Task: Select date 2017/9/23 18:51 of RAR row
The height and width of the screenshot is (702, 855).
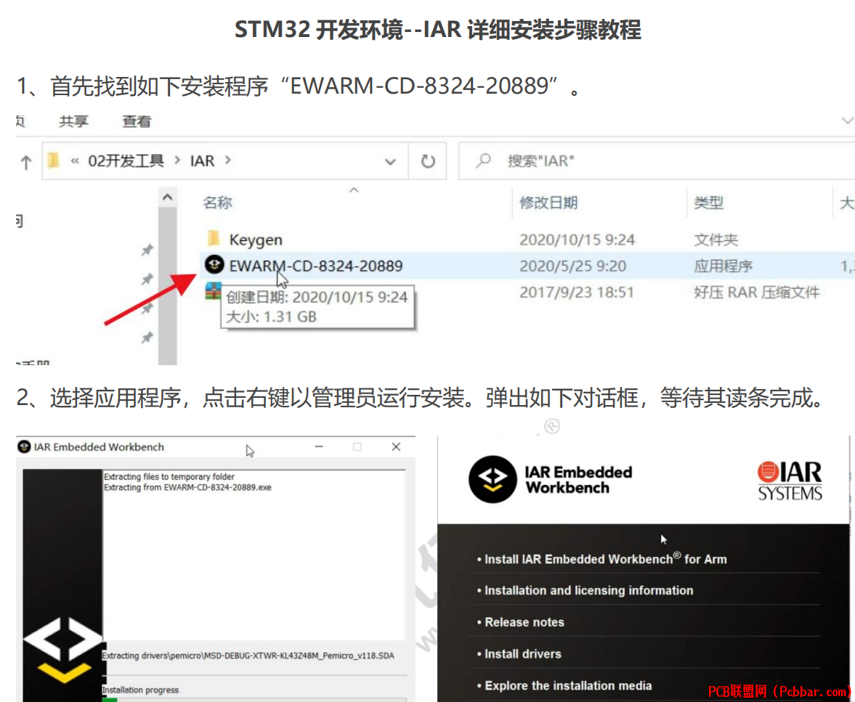Action: coord(577,292)
